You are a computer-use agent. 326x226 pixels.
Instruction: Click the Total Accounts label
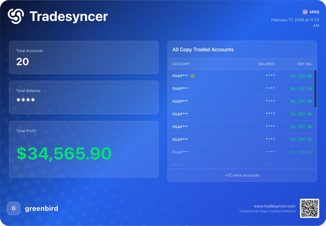(x=30, y=51)
